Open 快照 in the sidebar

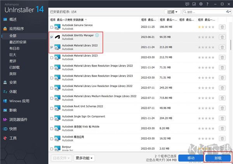13,129
